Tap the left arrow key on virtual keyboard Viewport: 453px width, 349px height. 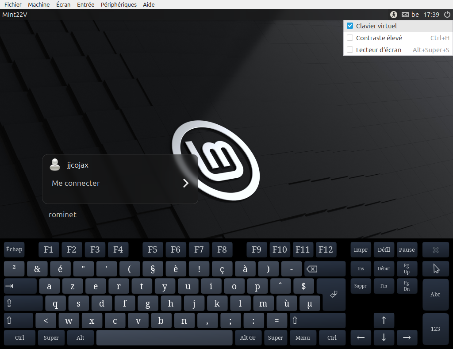361,337
